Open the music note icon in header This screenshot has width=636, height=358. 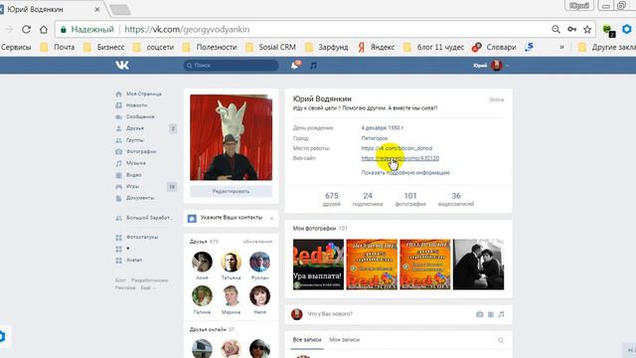pos(313,65)
